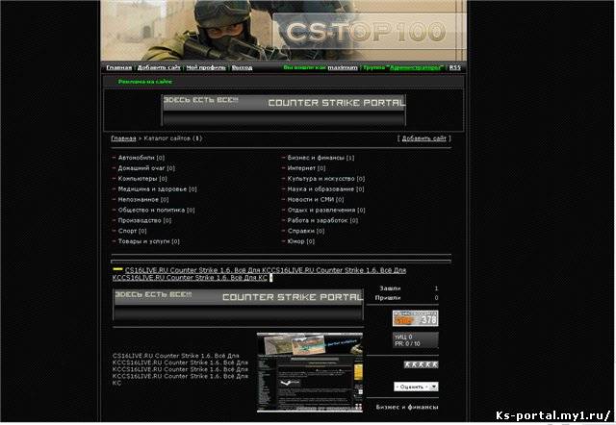The height and width of the screenshot is (425, 616).
Task: Click the bracketed Добавить сайт link
Action: pyautogui.click(x=424, y=138)
